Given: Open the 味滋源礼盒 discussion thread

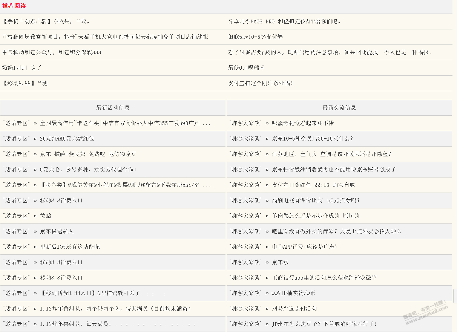Looking at the screenshot, I should coord(303,123).
